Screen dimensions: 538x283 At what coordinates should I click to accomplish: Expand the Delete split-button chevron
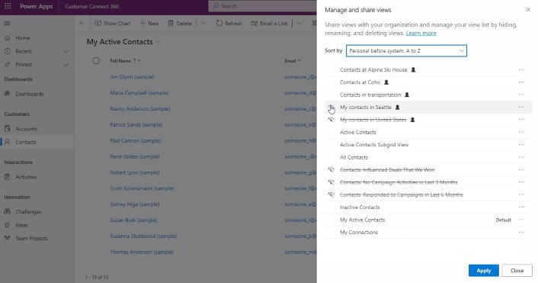tap(203, 24)
